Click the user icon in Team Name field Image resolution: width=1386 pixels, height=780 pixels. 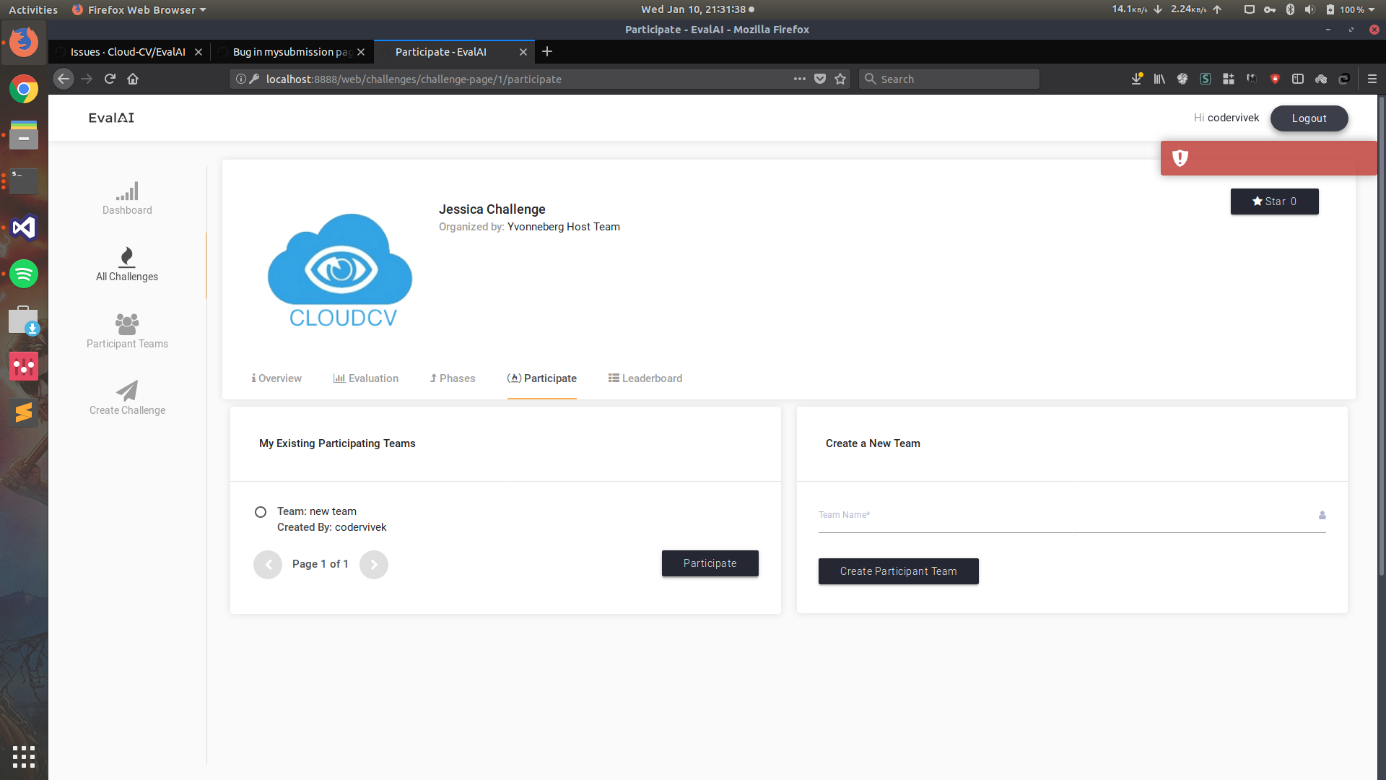(1322, 516)
